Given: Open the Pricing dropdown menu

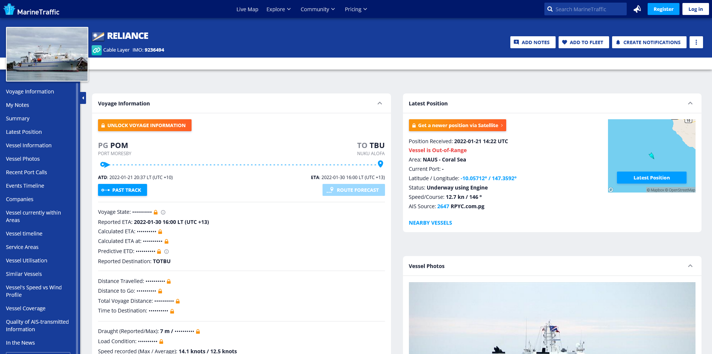Looking at the screenshot, I should click(356, 9).
